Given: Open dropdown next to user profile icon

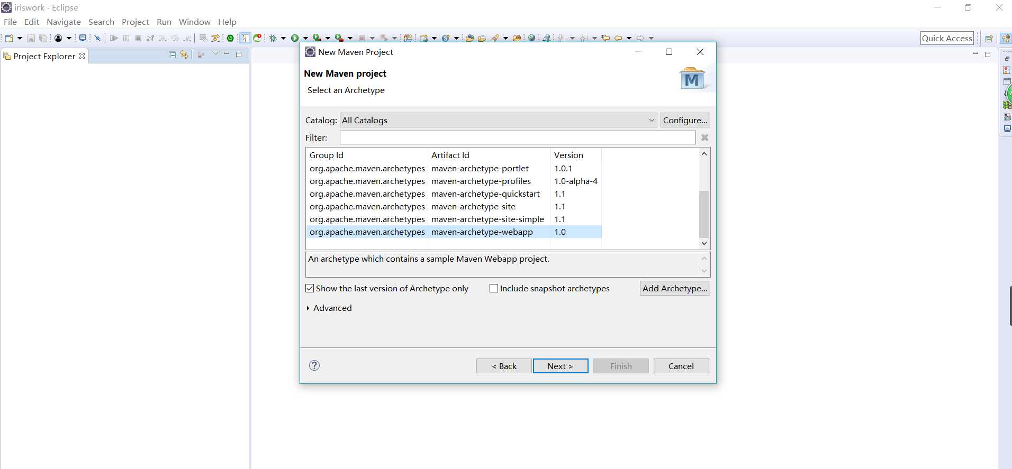Looking at the screenshot, I should pyautogui.click(x=69, y=38).
